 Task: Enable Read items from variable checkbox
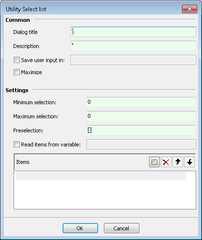[x=17, y=144]
